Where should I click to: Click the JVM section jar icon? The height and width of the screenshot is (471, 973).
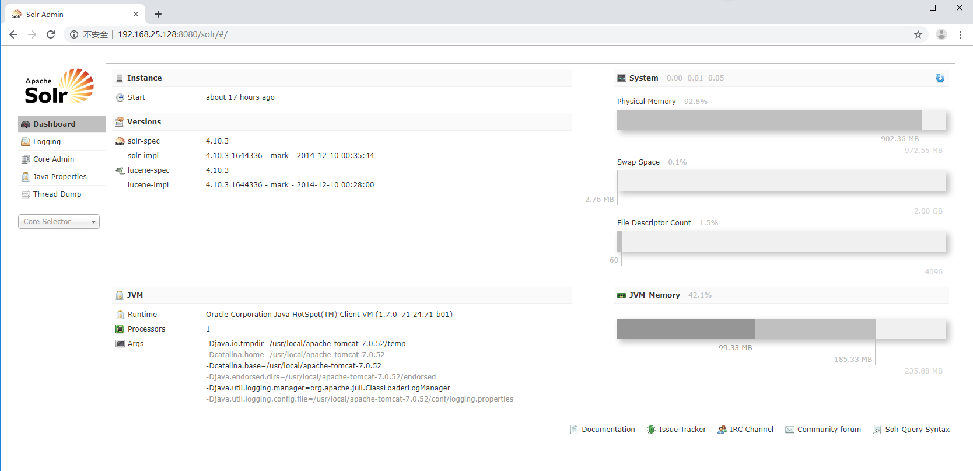(x=120, y=295)
